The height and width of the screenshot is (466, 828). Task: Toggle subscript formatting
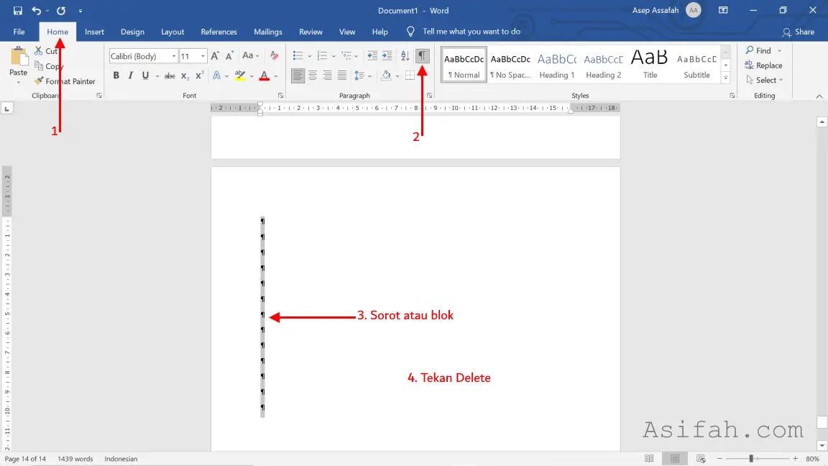click(185, 76)
